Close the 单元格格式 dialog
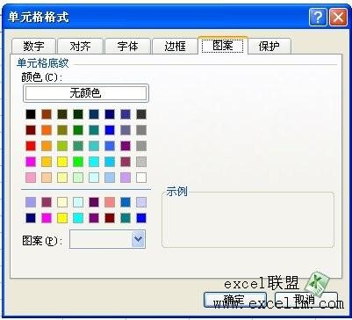The height and width of the screenshot is (320, 352). (x=338, y=18)
